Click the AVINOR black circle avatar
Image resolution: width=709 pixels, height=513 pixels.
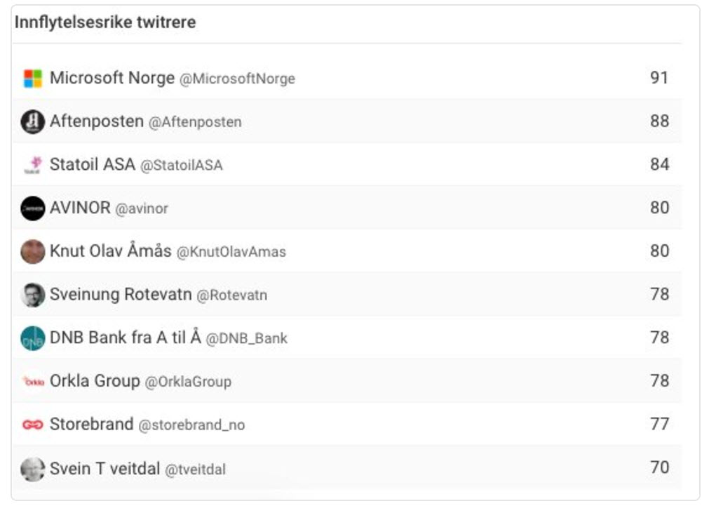tap(33, 208)
